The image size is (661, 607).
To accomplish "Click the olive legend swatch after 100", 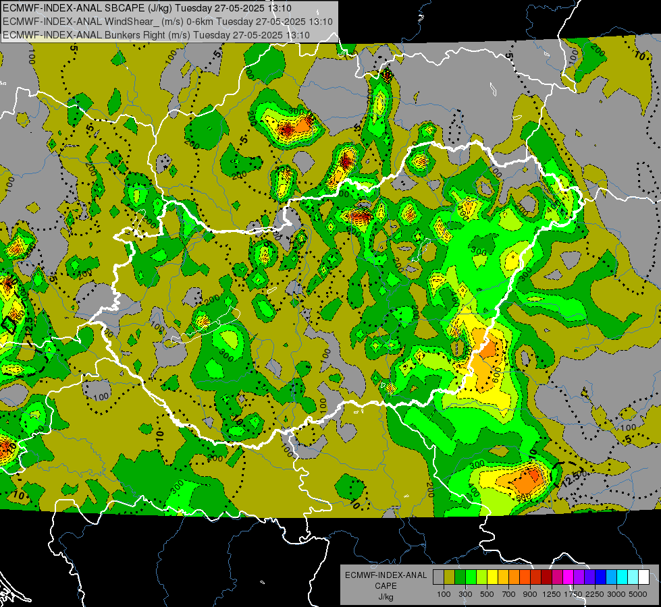I will [x=449, y=577].
